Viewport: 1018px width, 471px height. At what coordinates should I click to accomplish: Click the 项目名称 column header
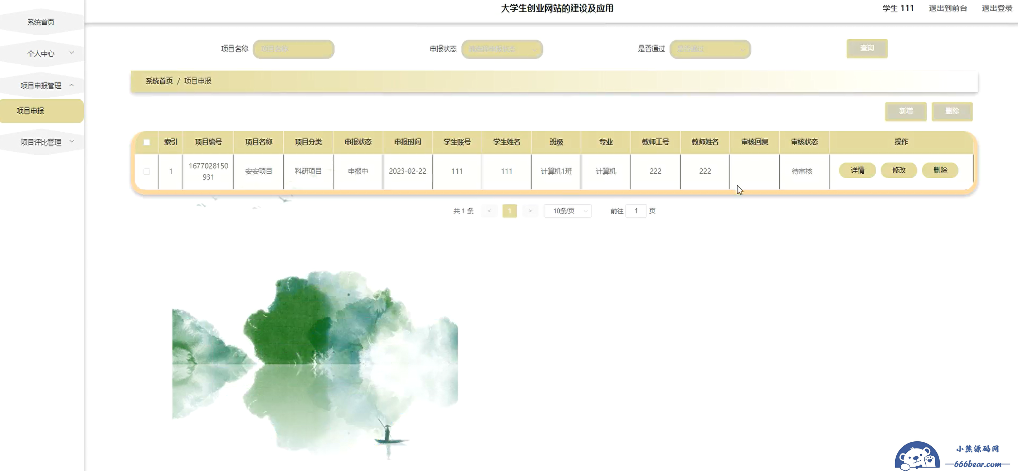pyautogui.click(x=258, y=142)
